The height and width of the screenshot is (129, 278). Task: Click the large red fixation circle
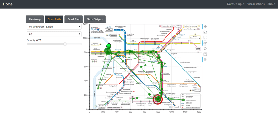pyautogui.click(x=158, y=99)
